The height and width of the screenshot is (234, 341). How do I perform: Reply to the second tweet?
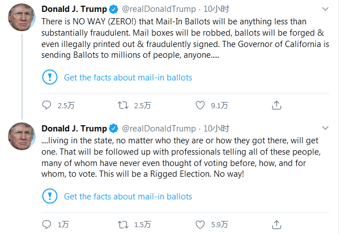click(x=47, y=224)
